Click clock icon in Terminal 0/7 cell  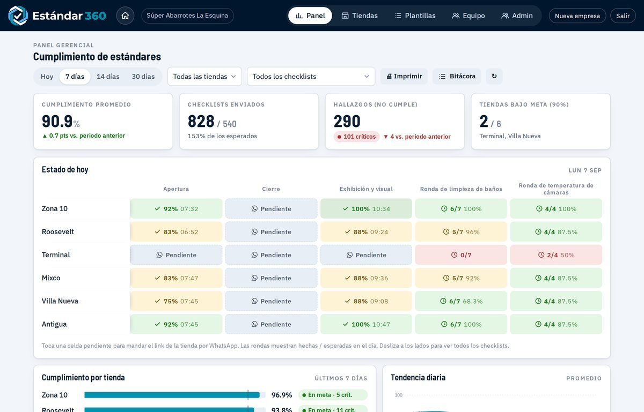pos(455,255)
